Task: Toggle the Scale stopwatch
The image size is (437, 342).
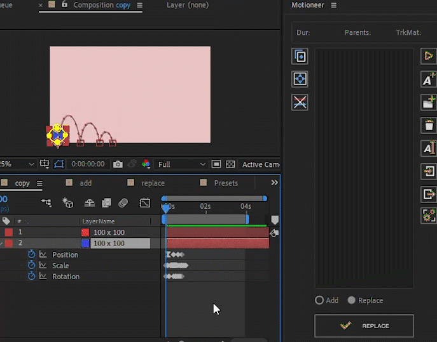Action: (x=32, y=265)
